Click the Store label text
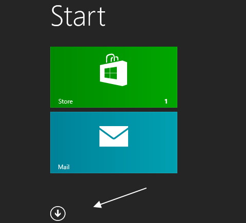This screenshot has height=223, width=246. (x=66, y=102)
